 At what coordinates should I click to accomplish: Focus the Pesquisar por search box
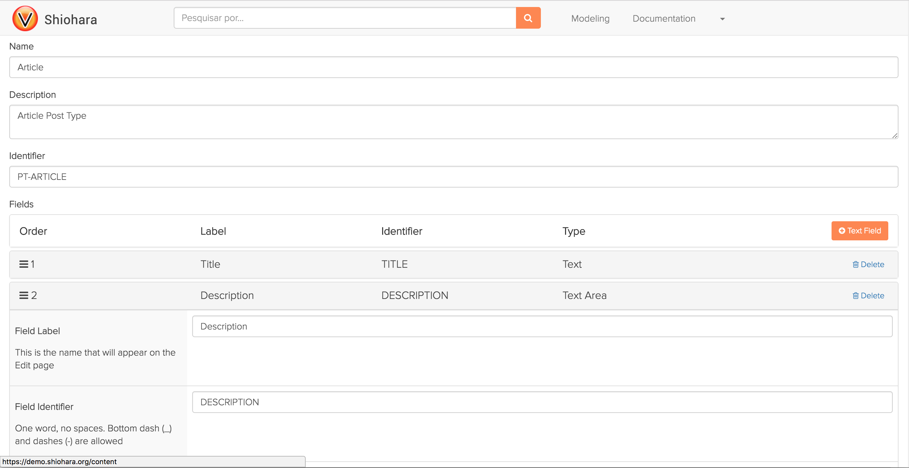345,18
